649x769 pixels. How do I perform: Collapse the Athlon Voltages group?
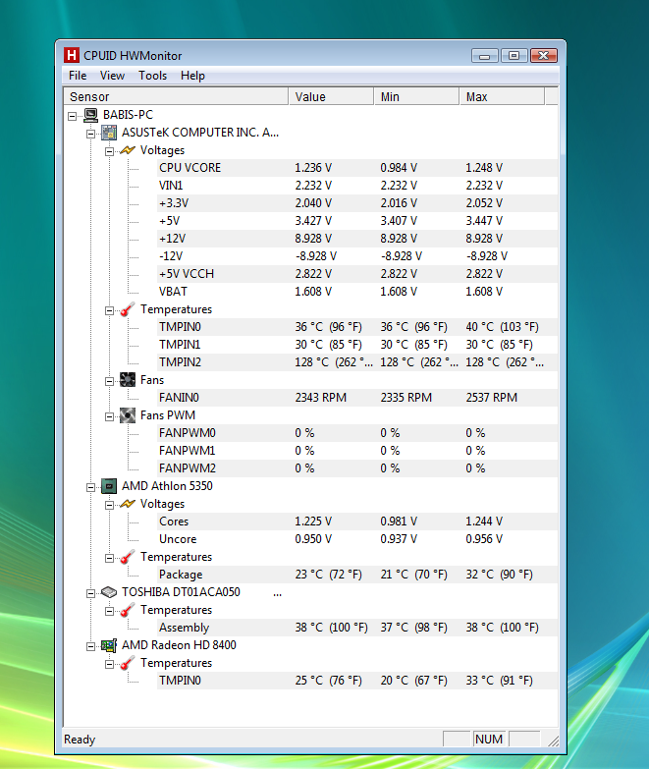109,505
